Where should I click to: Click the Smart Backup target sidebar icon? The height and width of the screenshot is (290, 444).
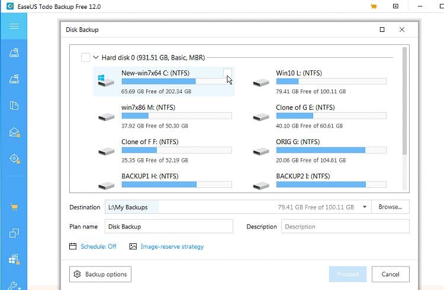tap(14, 158)
